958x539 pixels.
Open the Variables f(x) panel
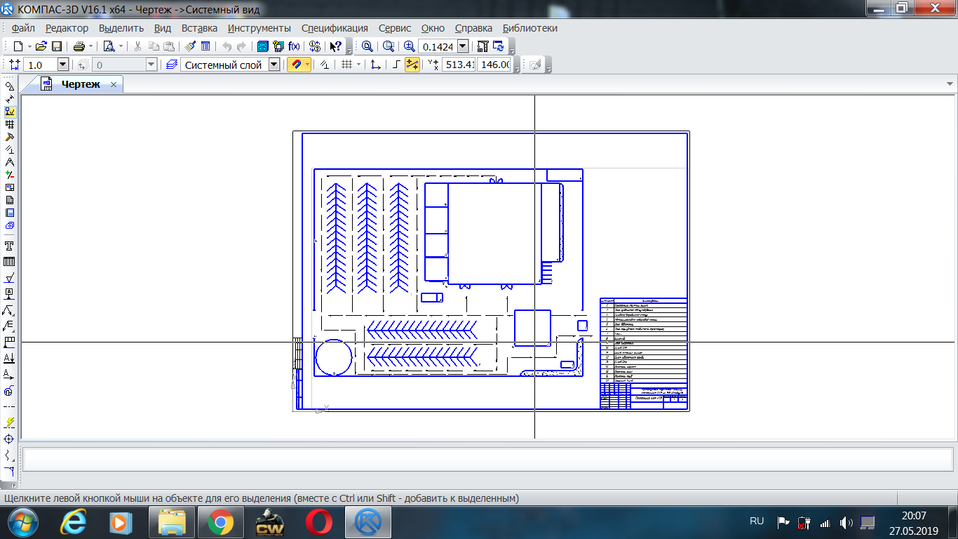point(295,46)
